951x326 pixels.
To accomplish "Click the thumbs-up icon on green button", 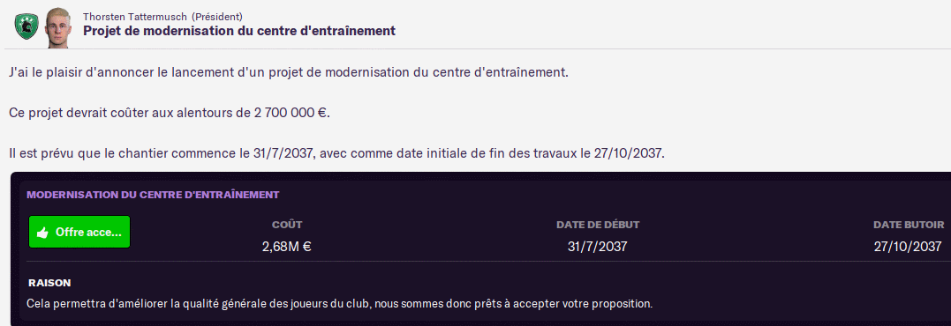I will pos(42,233).
